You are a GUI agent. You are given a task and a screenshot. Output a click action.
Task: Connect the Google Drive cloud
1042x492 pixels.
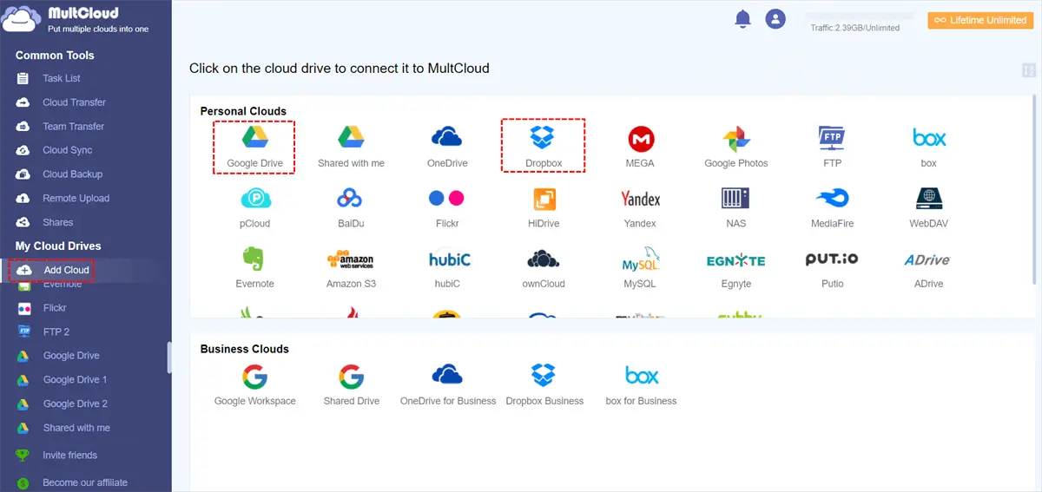pos(254,146)
